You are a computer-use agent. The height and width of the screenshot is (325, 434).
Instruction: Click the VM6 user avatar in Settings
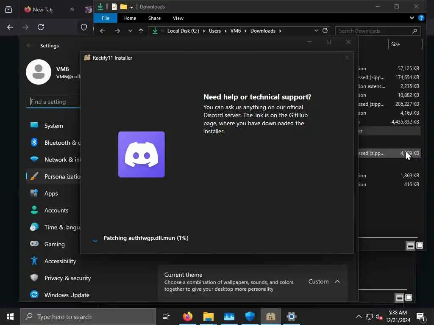(39, 72)
